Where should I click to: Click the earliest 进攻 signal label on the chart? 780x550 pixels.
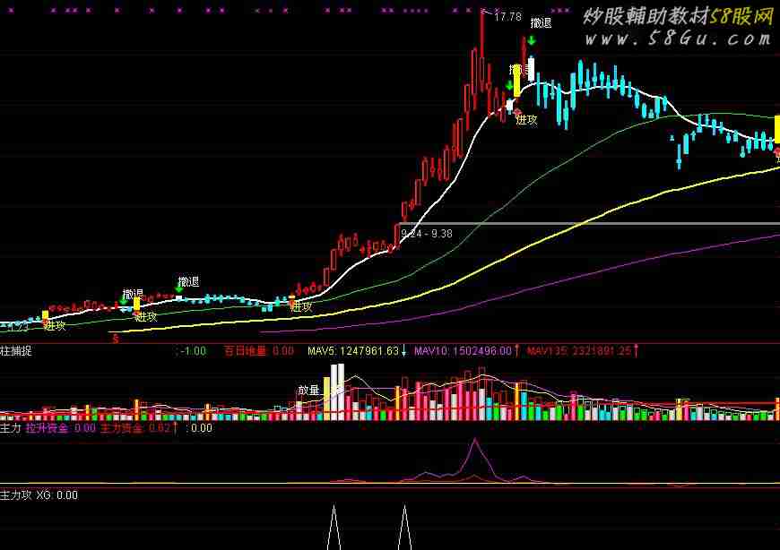(55, 326)
